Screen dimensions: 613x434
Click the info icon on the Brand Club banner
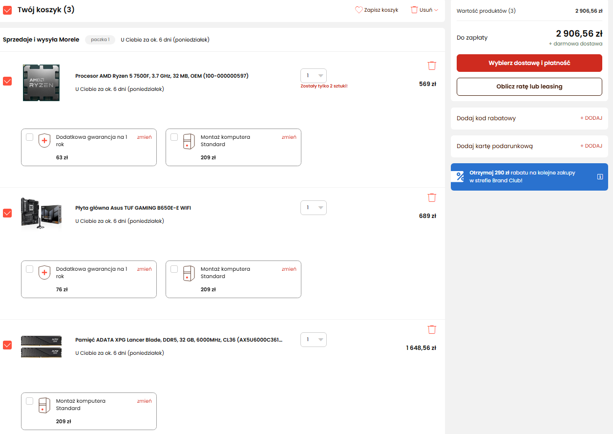coord(600,176)
